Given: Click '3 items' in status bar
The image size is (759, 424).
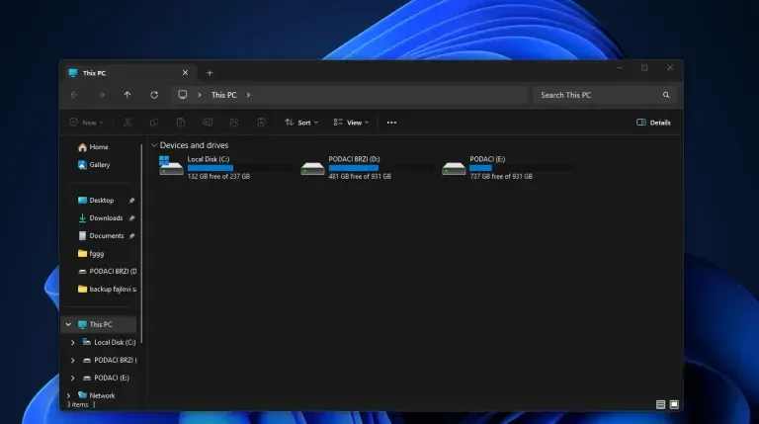Looking at the screenshot, I should (77, 404).
